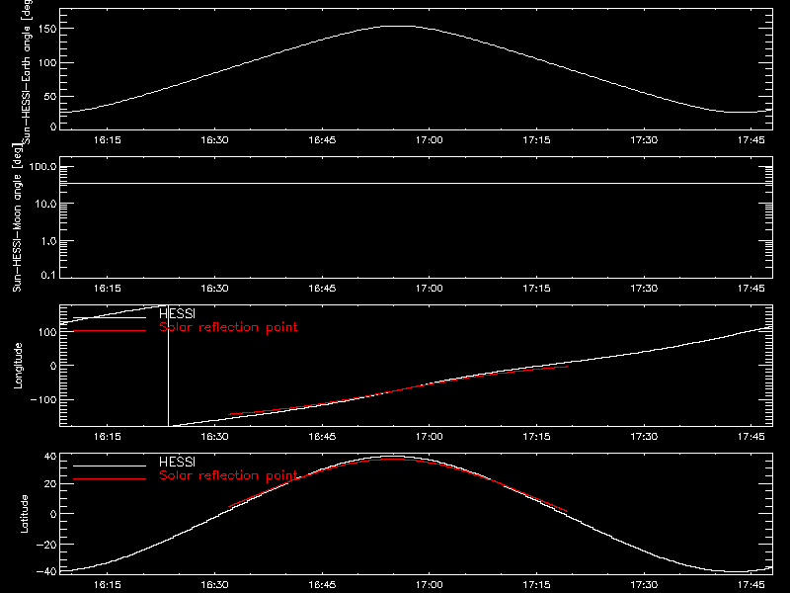Click red Solar reflection point label in Longitude plot

[228, 327]
